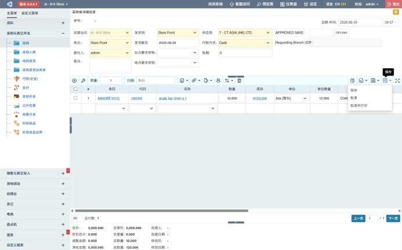The height and width of the screenshot is (250, 402).
Task: Tick the select-all checkbox in the grid header
Action: pos(75,89)
